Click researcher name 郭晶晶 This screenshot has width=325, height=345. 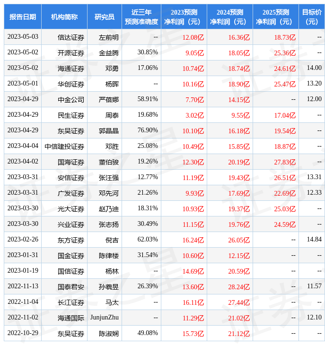click(109, 131)
